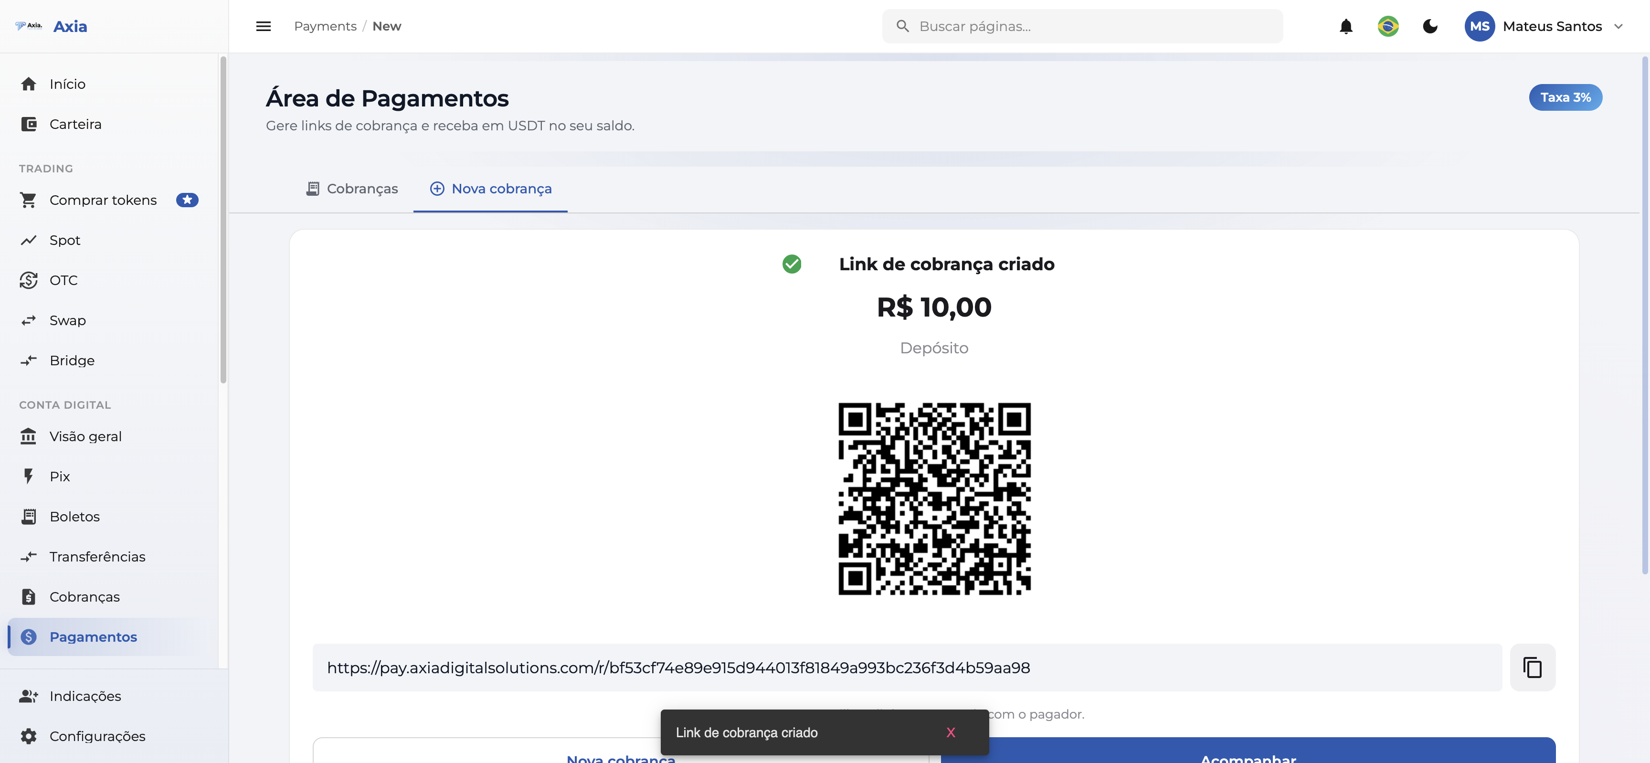Click the main page vertical scrollbar
The height and width of the screenshot is (763, 1650).
pos(1644,315)
